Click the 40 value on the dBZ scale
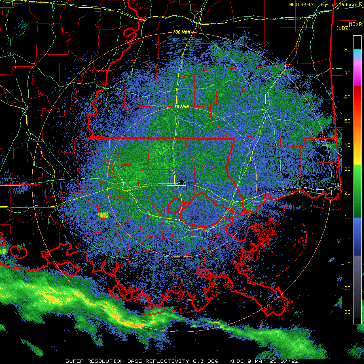Image resolution: width=364 pixels, height=364 pixels. coord(347,145)
